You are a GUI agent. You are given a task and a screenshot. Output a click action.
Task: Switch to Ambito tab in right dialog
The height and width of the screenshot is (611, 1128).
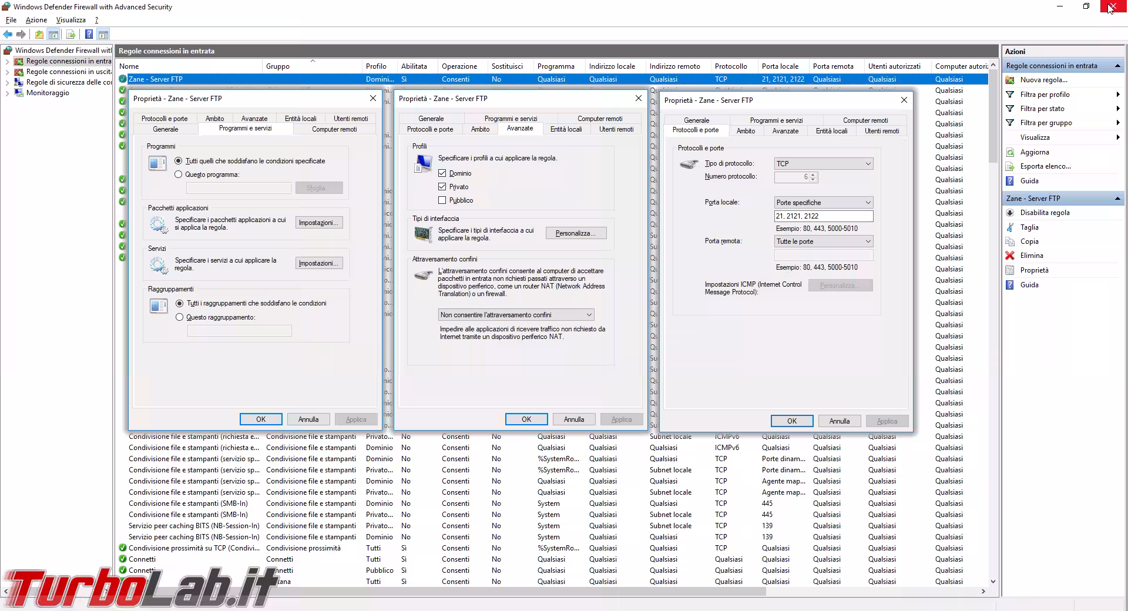tap(746, 131)
